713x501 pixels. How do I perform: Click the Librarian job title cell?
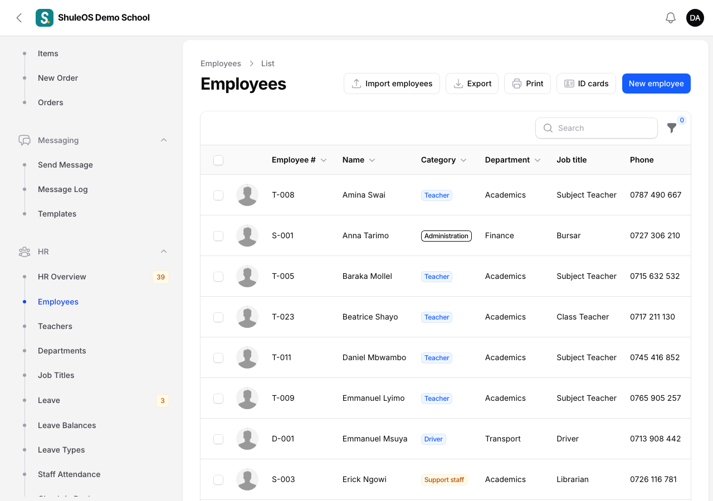(573, 479)
